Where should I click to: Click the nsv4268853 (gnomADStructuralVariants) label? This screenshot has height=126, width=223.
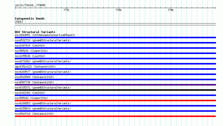coord(43,103)
